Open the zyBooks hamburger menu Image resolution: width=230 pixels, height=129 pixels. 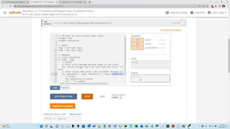(5, 13)
